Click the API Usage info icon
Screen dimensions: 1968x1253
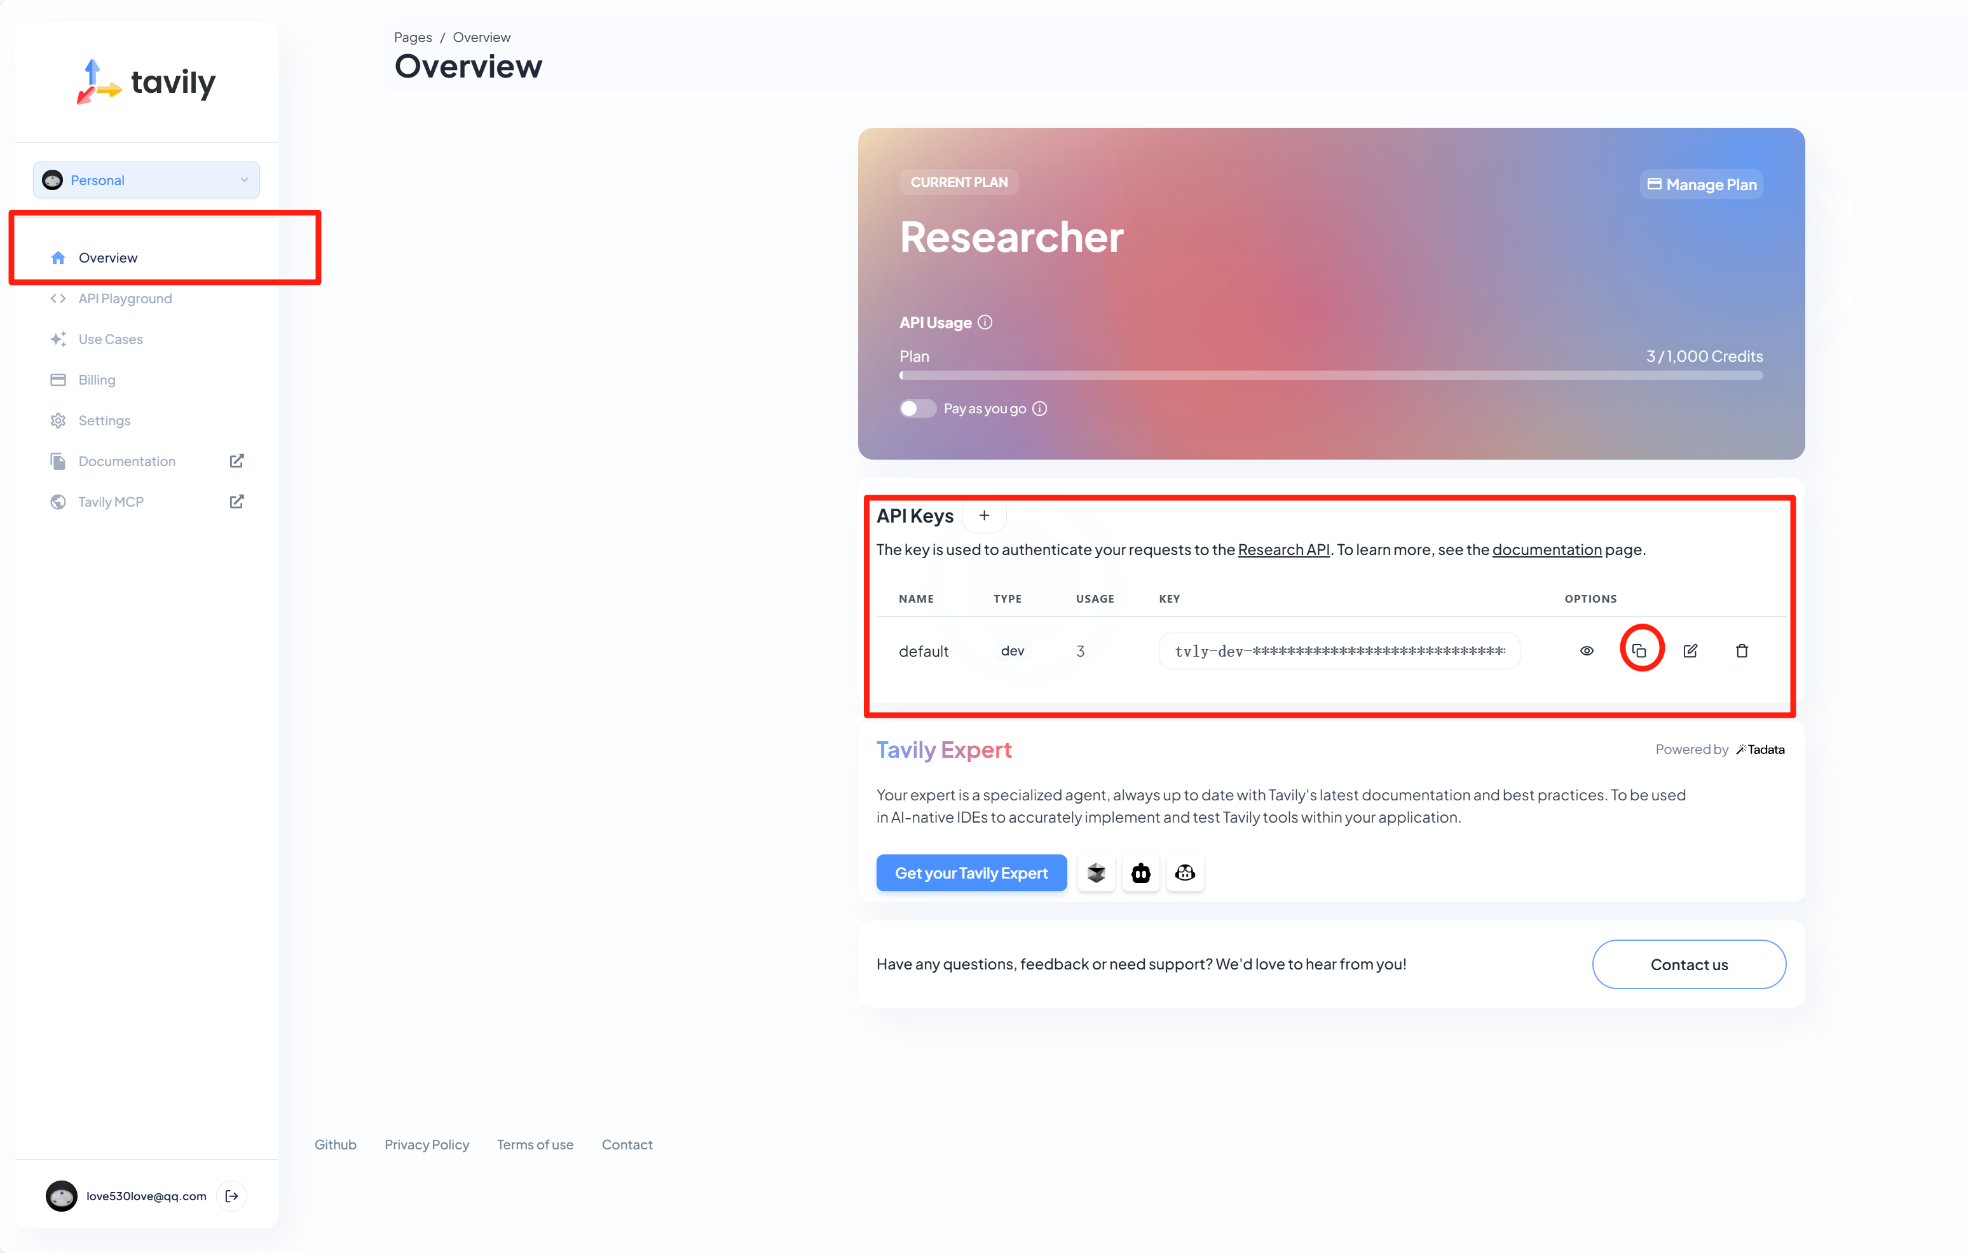click(x=985, y=322)
